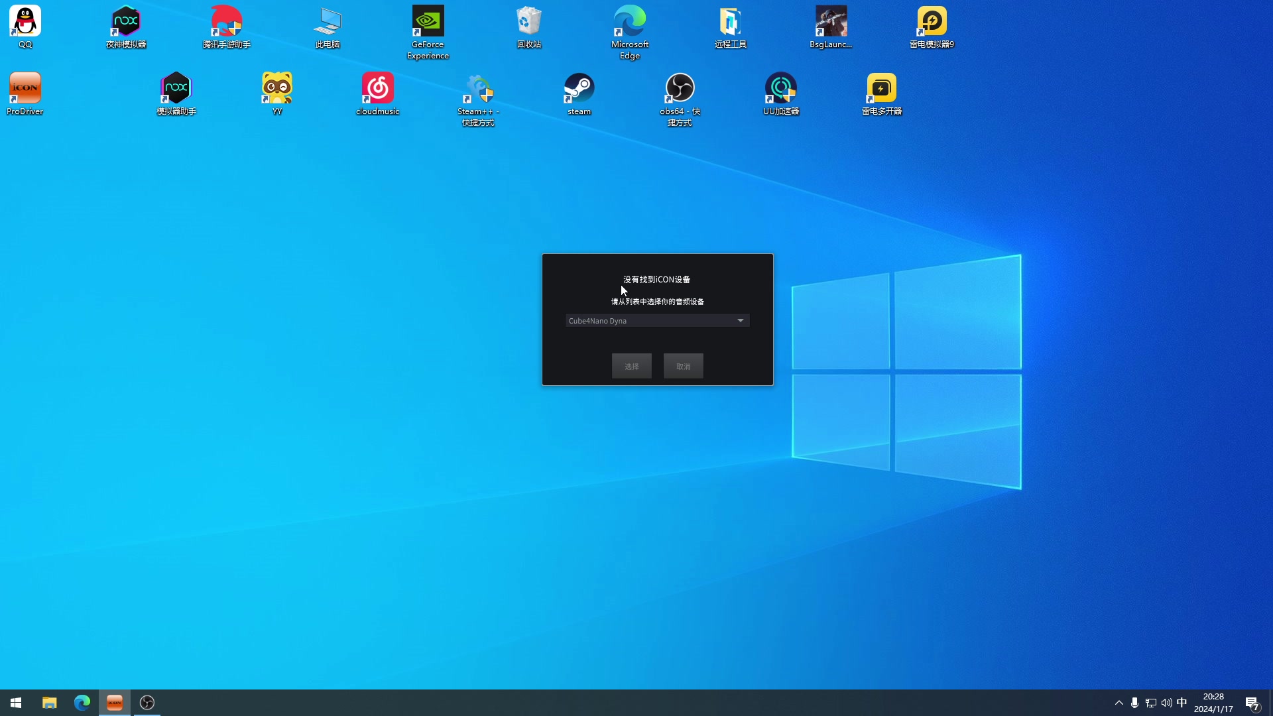The width and height of the screenshot is (1273, 716).
Task: Click the 取消 cancel button
Action: [683, 366]
